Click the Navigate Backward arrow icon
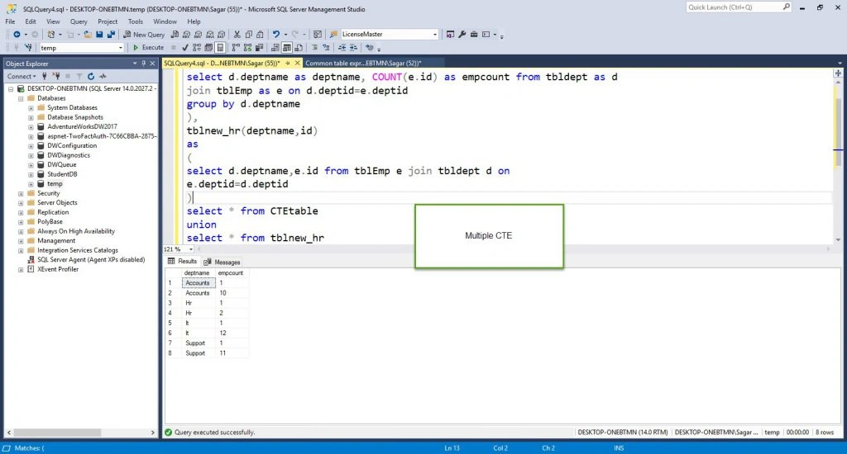 pyautogui.click(x=17, y=35)
